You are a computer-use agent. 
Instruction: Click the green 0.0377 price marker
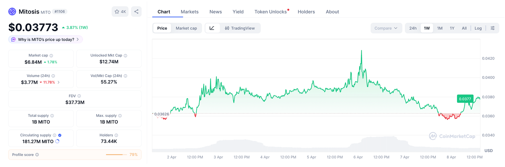pyautogui.click(x=465, y=99)
